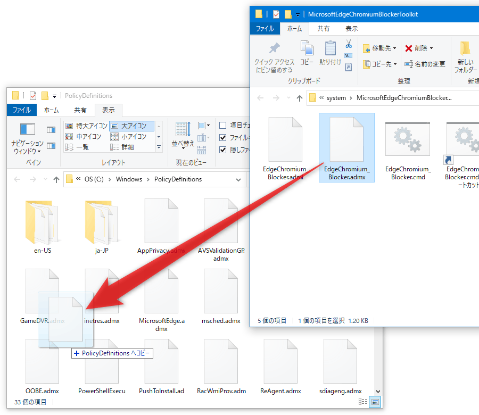Open the ja-JP folder

(102, 227)
